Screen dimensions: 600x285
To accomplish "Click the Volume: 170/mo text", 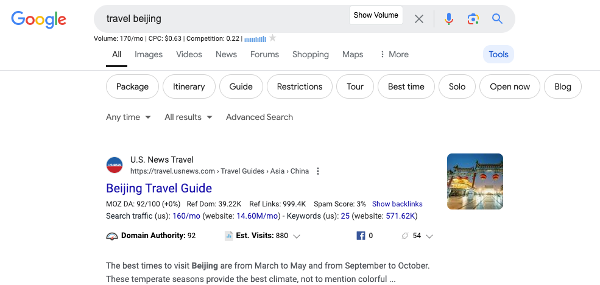I will (x=118, y=38).
